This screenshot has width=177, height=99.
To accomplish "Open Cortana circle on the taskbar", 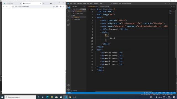I will [x=38, y=97].
